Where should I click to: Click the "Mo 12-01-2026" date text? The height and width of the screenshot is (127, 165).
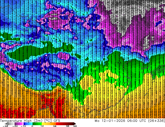[x=110, y=121]
